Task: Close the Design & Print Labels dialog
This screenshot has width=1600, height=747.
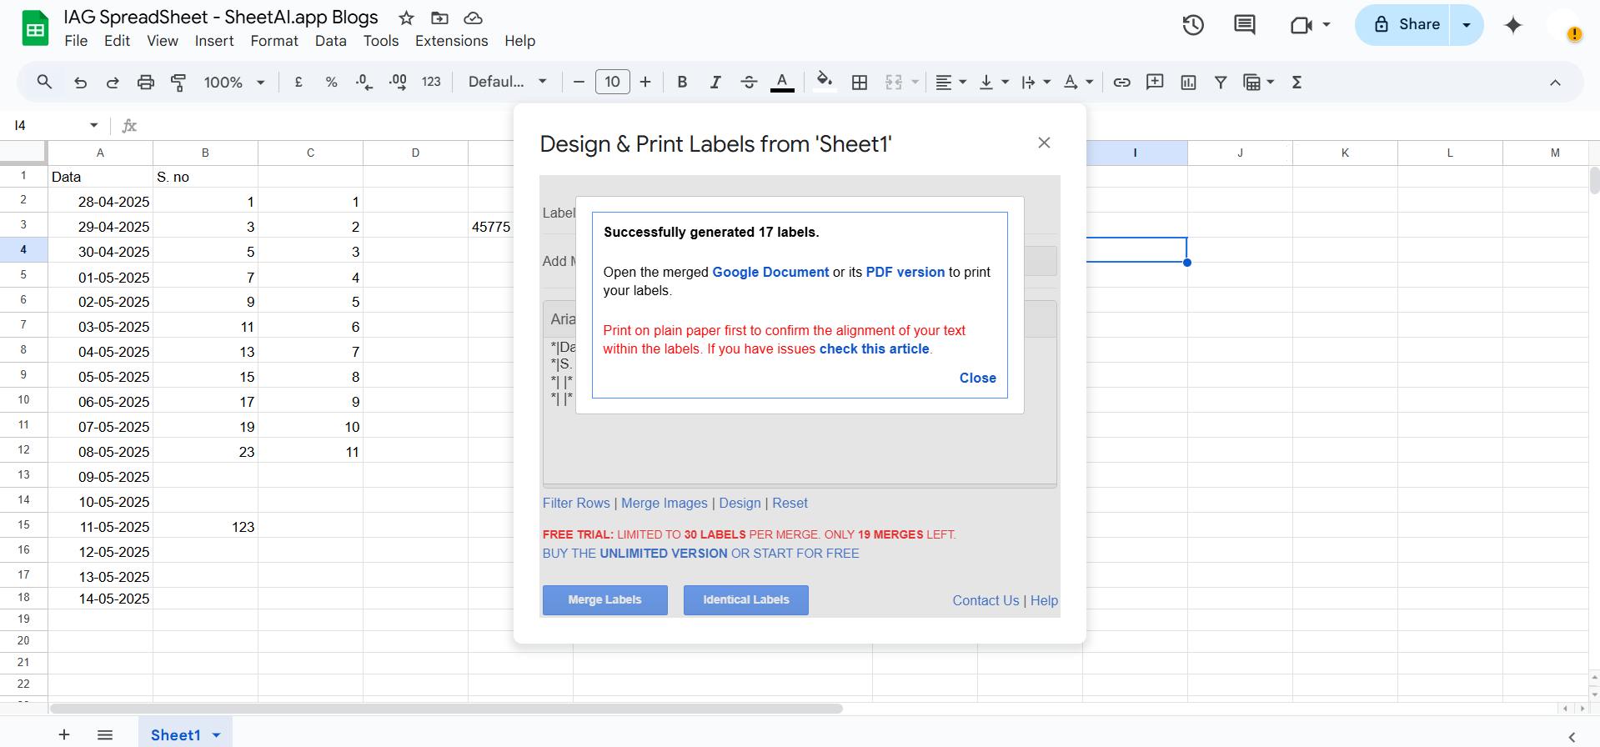Action: click(x=1044, y=143)
